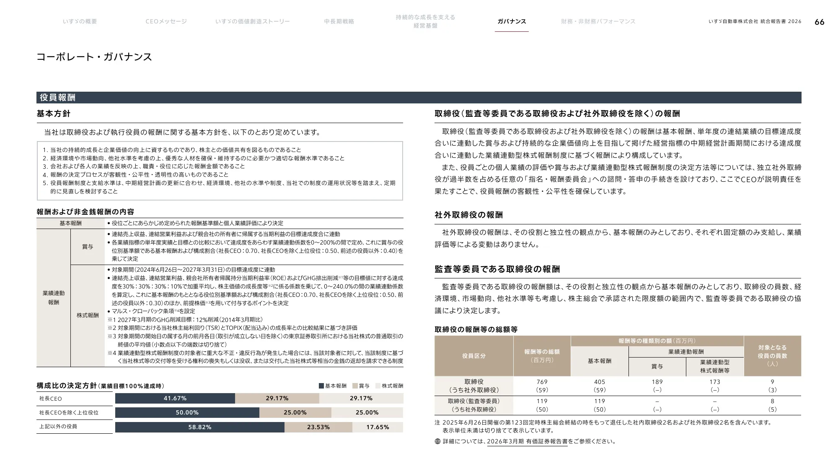The width and height of the screenshot is (838, 471).
Task: Go to いすゞの価値創造ストーリー tab
Action: pos(252,21)
